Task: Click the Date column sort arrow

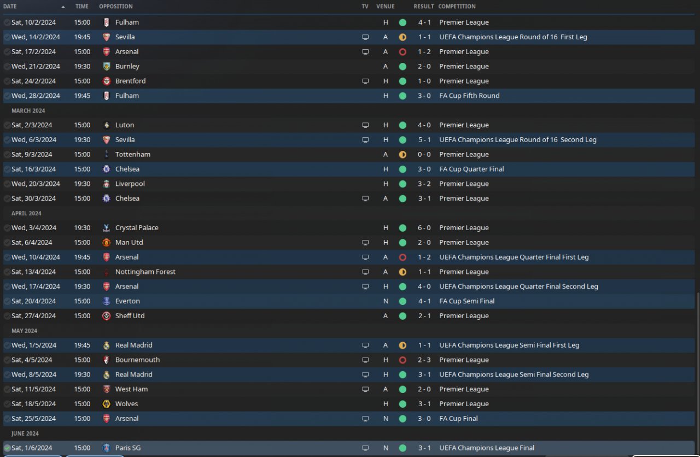Action: coord(63,7)
